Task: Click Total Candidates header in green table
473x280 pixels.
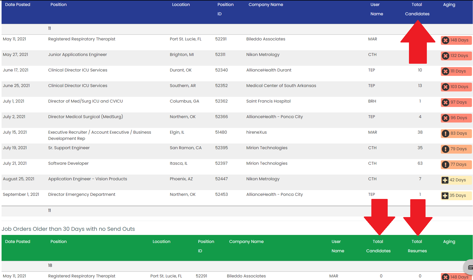Action: [x=378, y=246]
